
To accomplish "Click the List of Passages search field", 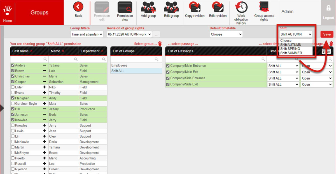I will click(216, 59).
